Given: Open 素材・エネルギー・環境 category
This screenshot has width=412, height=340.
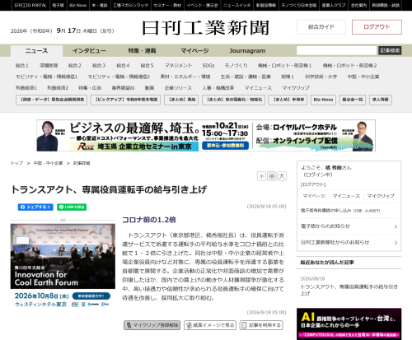Looking at the screenshot, I should click(185, 77).
